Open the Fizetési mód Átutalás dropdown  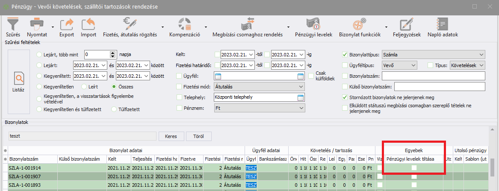pyautogui.click(x=301, y=87)
